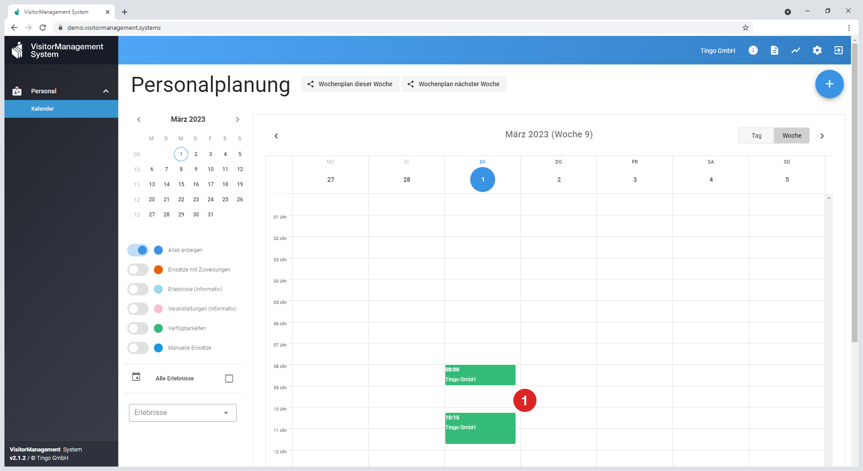Click the bookmark star in address bar
The width and height of the screenshot is (863, 471).
(x=746, y=28)
